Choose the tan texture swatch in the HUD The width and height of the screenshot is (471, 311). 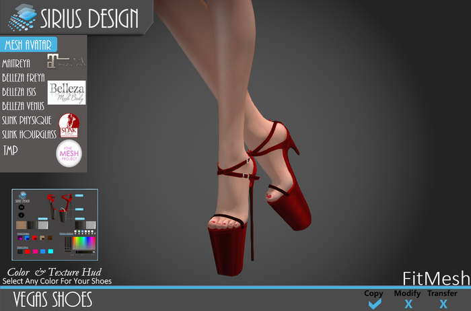pos(22,225)
